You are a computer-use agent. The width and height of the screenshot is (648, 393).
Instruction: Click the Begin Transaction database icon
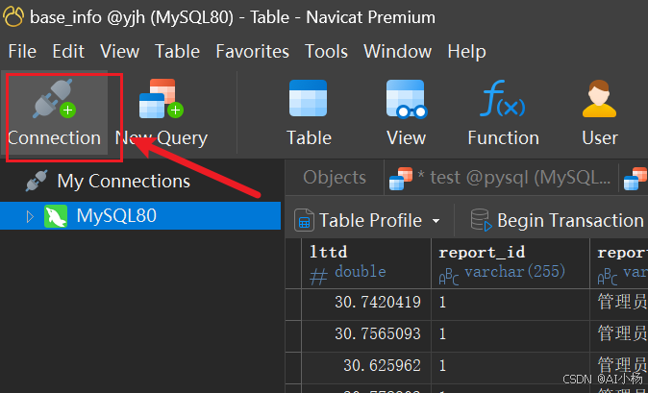482,220
